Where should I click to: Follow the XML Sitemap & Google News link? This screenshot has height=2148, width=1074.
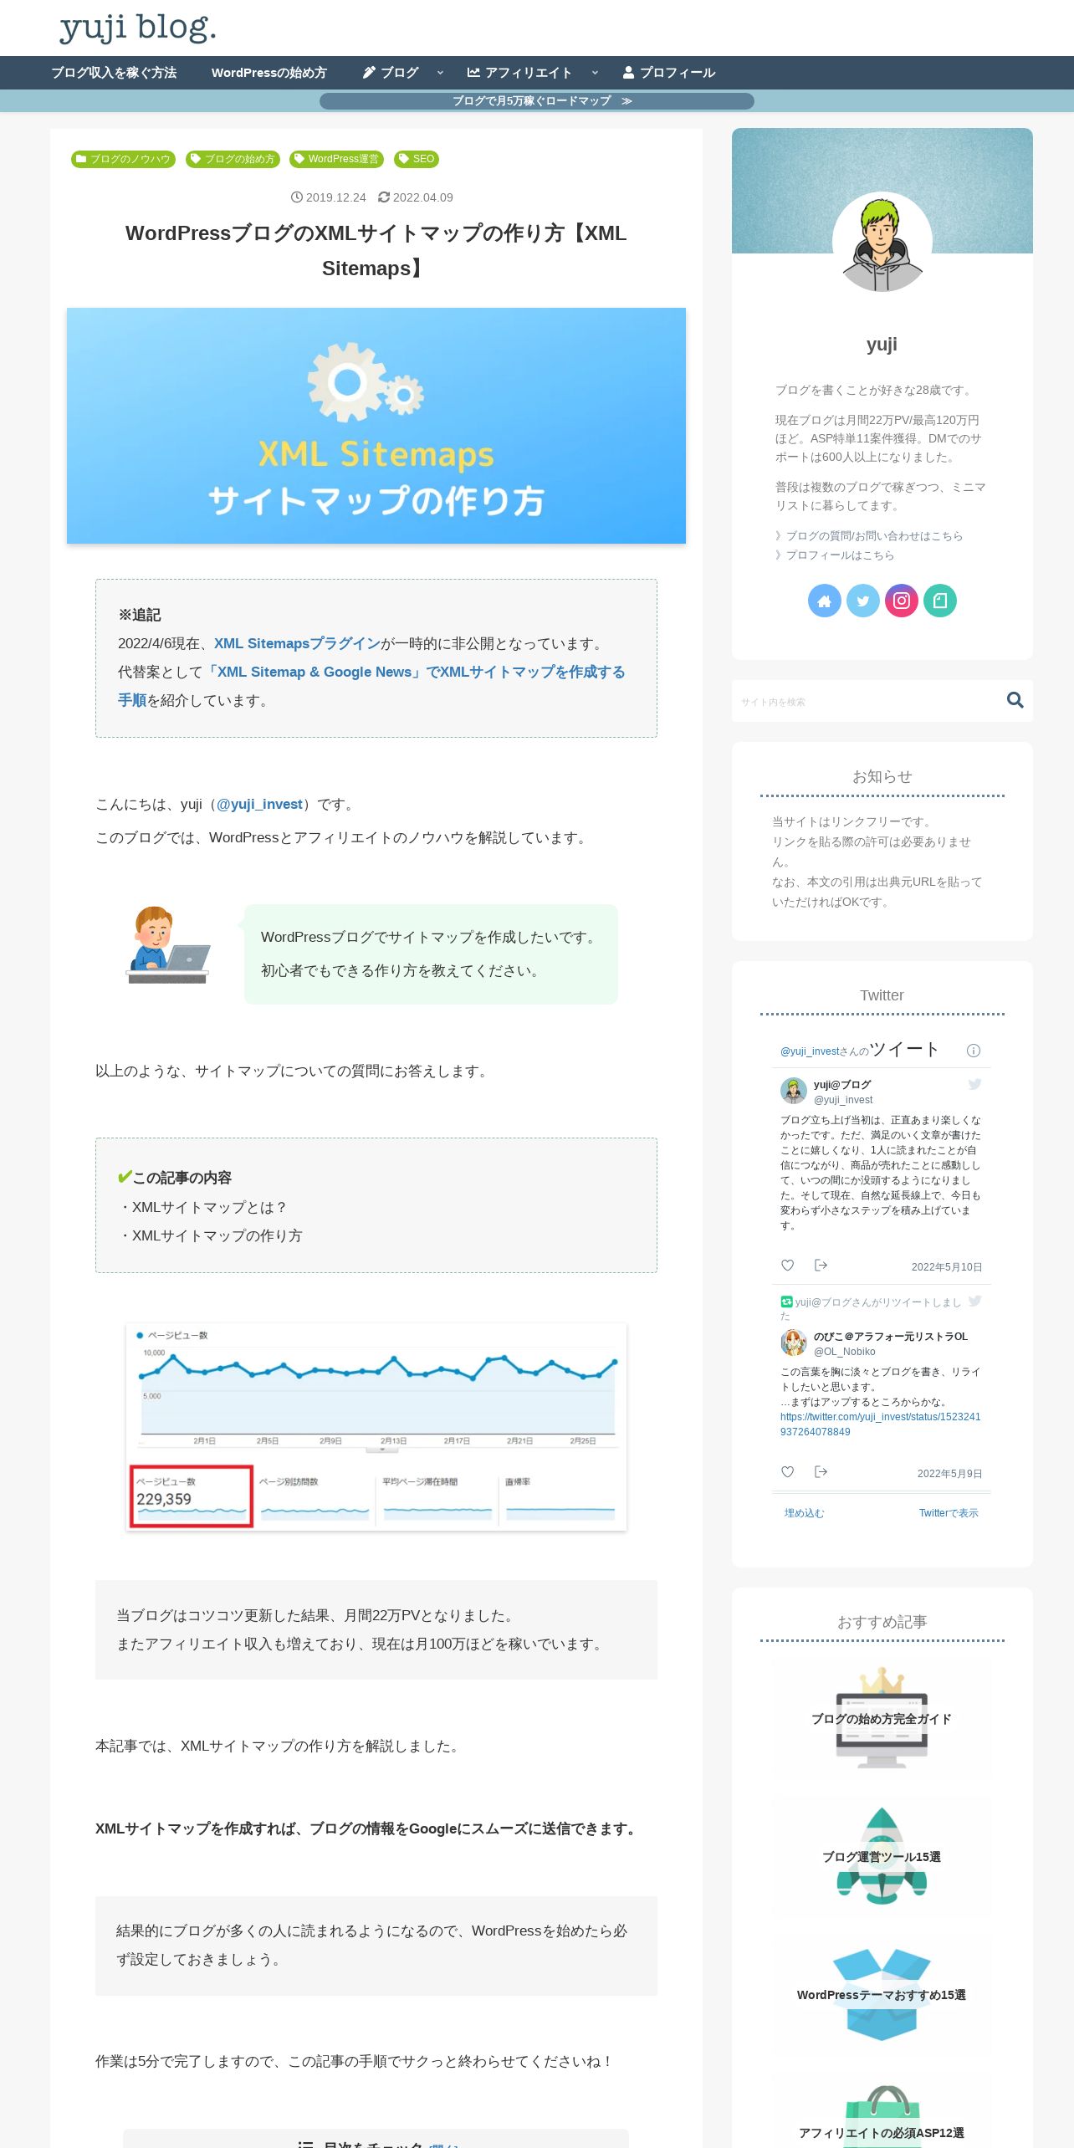[x=371, y=686]
